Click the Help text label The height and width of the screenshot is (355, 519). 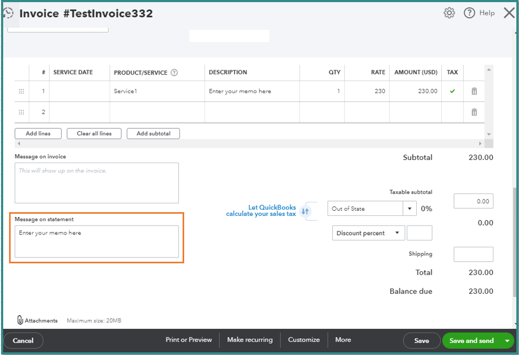[x=487, y=13]
